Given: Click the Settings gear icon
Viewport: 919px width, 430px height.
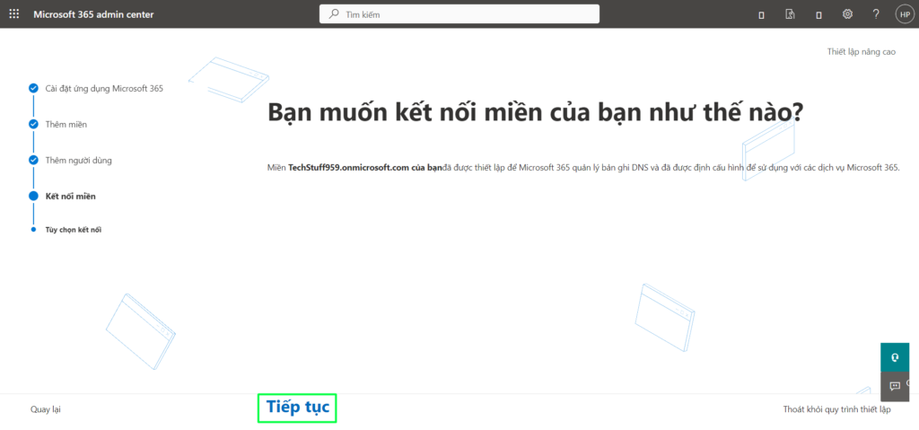Looking at the screenshot, I should [x=847, y=14].
